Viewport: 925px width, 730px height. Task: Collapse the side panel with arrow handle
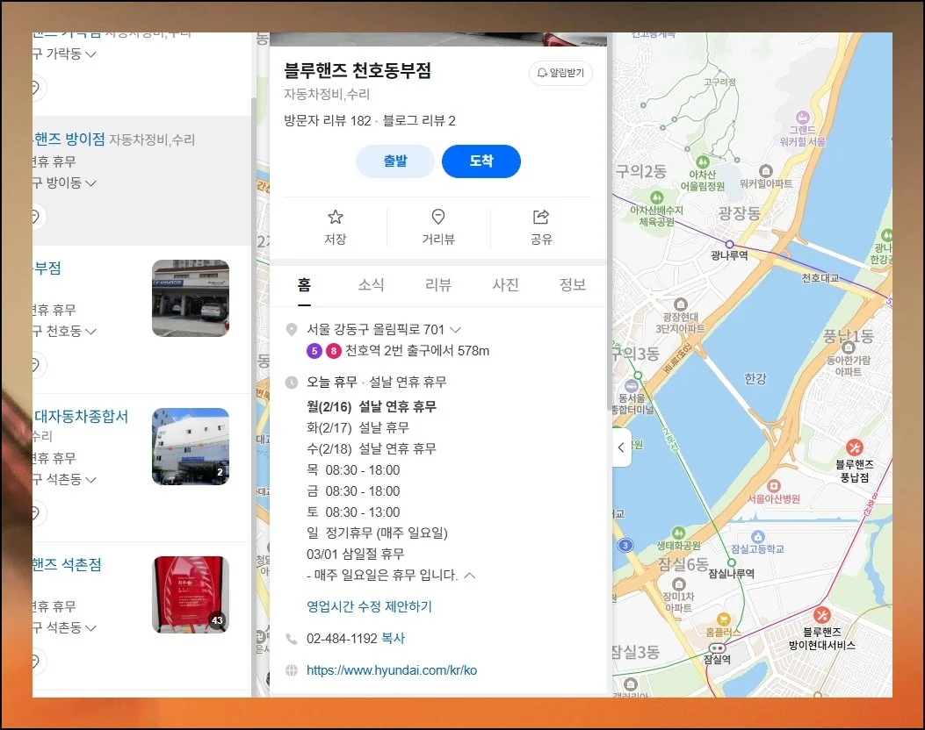pos(621,447)
